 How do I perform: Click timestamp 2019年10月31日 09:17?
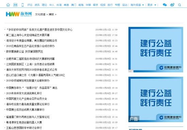point(106,128)
